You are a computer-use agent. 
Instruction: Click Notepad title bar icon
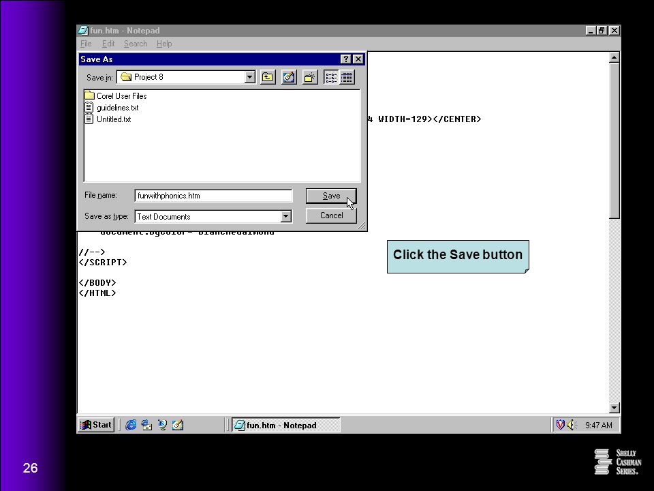(83, 31)
